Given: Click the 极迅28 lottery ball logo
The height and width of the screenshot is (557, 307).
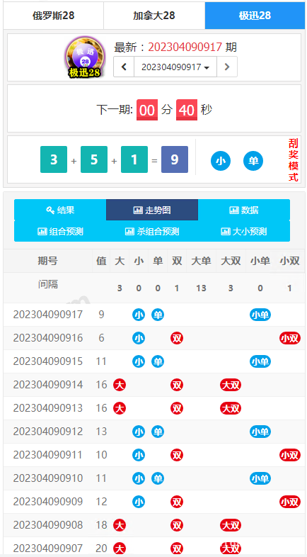Looking at the screenshot, I should click(85, 57).
